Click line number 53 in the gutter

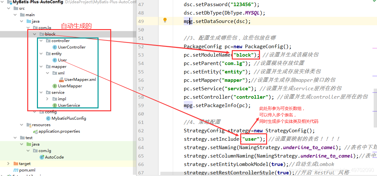[x=140, y=55]
